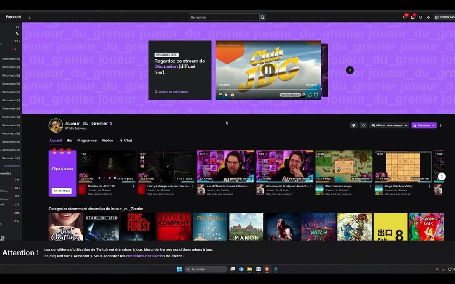Pause the video with the center pause button

click(x=268, y=70)
